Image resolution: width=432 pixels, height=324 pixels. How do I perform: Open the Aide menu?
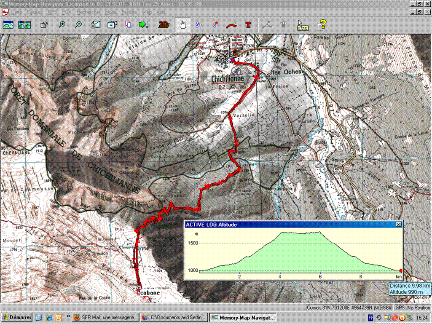tap(161, 12)
